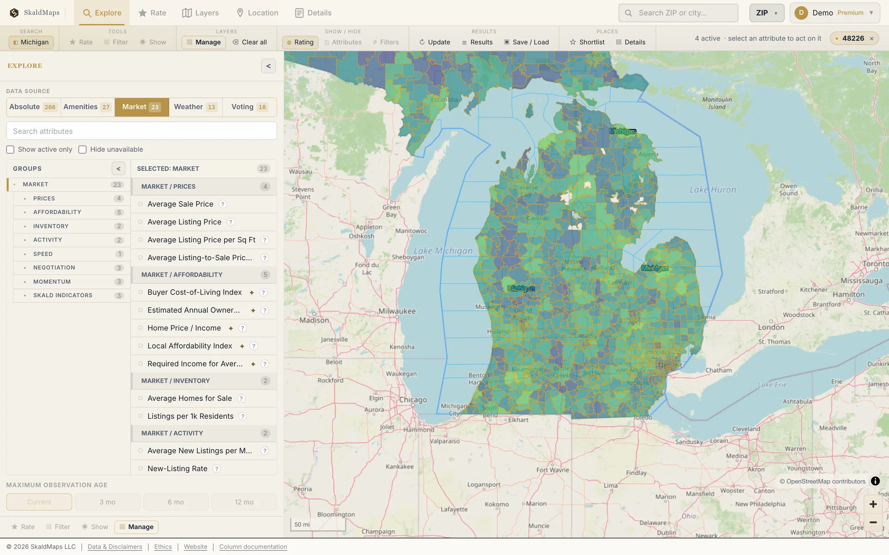Screen dimensions: 889x555
Task: Zoom in on the map
Action: click(873, 504)
